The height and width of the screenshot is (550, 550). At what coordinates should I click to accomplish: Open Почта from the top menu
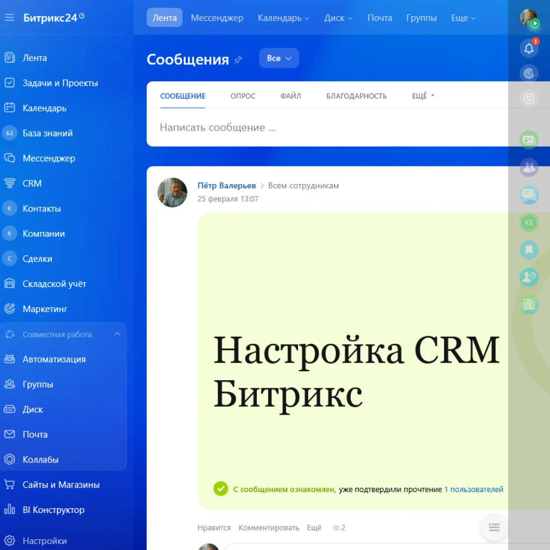click(x=380, y=17)
